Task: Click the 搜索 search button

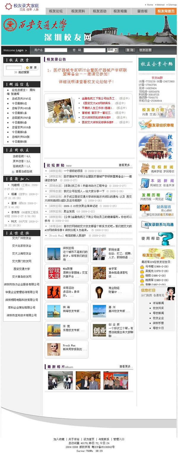Action: click(31, 68)
